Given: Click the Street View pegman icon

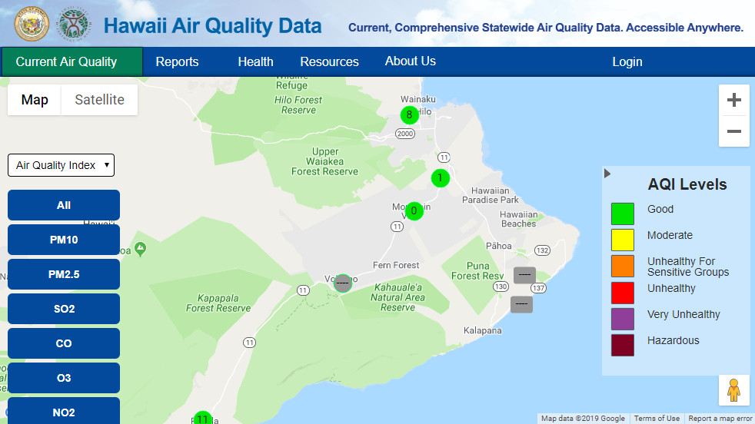Looking at the screenshot, I should 733,390.
